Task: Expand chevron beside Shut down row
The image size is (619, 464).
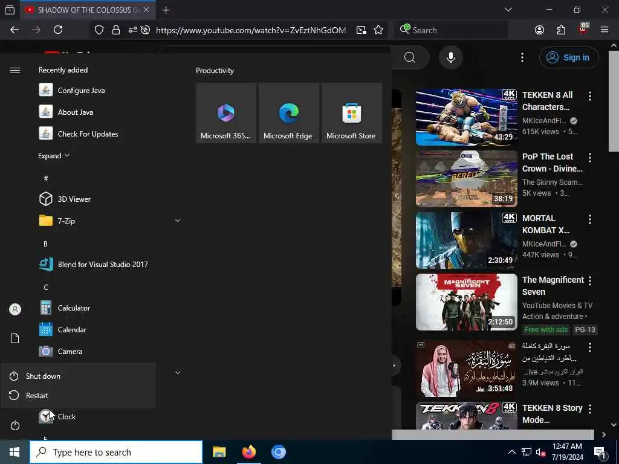Action: 178,372
